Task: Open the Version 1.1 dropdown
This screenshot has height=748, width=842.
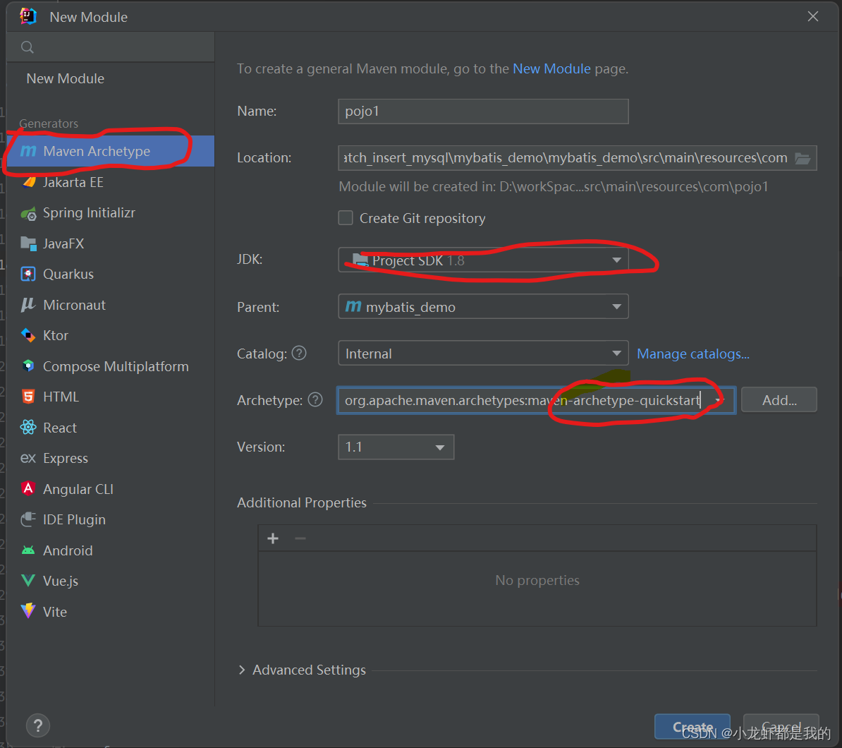Action: pos(396,447)
